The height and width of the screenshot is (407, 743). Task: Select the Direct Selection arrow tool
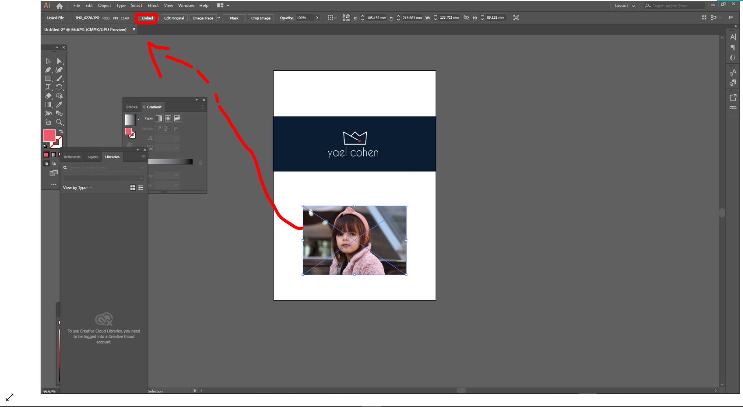(59, 61)
